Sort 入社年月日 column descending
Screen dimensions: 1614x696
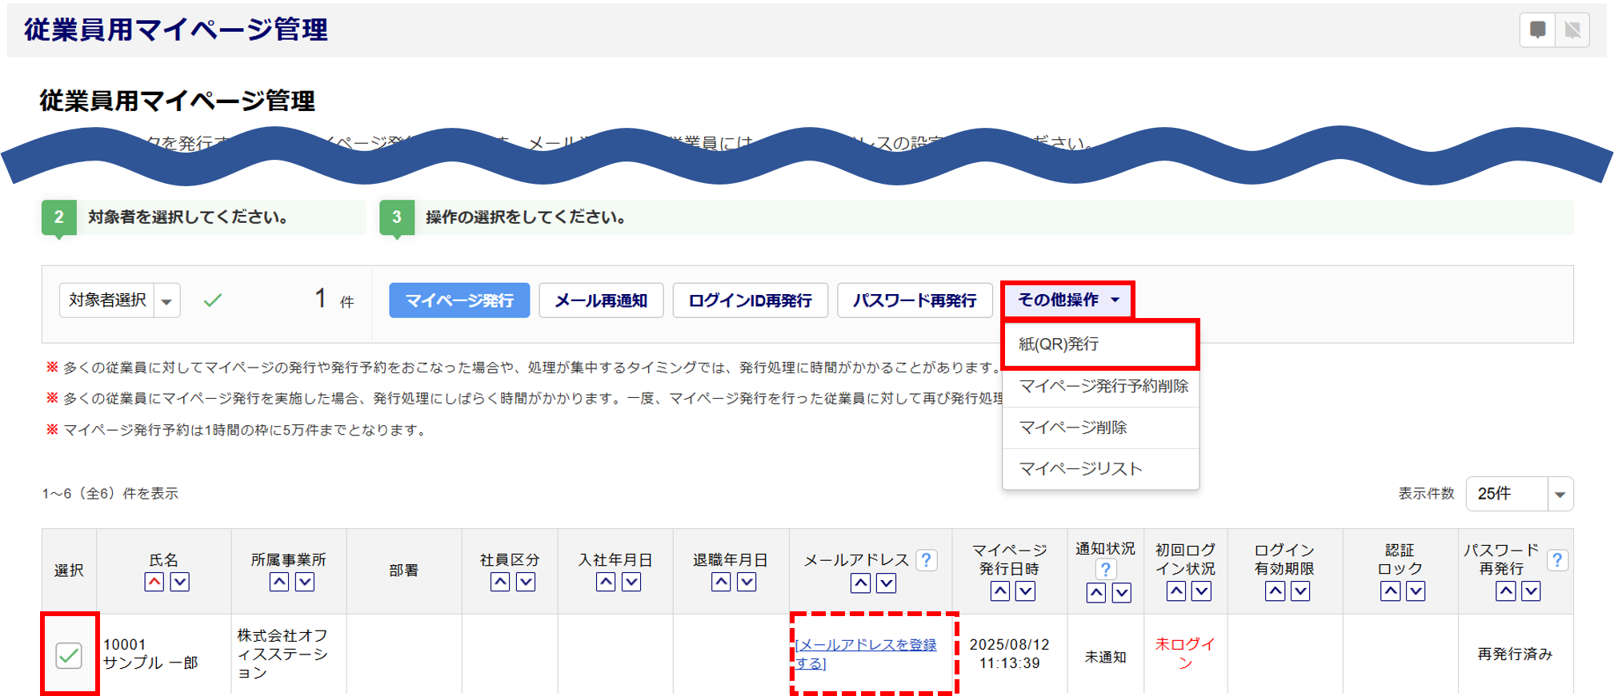pyautogui.click(x=631, y=583)
